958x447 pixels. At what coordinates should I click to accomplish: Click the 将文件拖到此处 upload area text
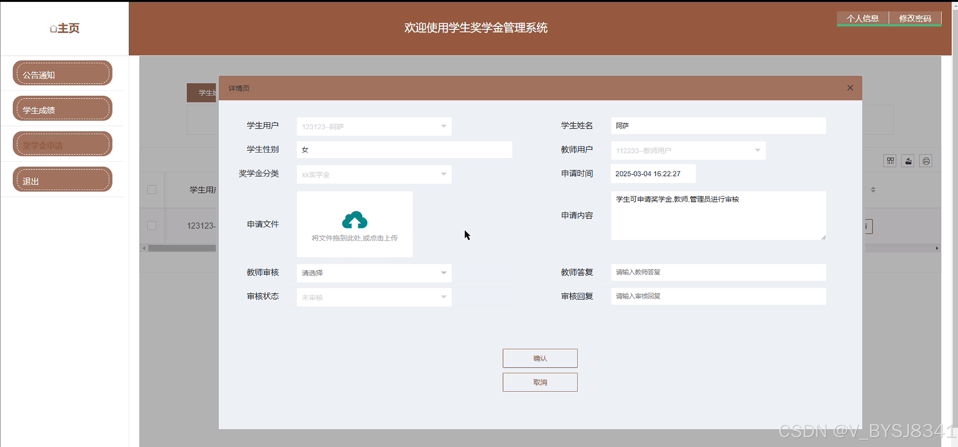tap(355, 238)
